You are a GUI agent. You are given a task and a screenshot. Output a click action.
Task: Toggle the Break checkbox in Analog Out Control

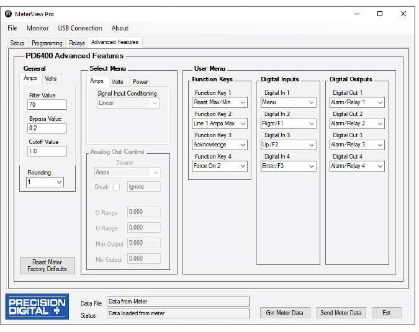(x=116, y=187)
